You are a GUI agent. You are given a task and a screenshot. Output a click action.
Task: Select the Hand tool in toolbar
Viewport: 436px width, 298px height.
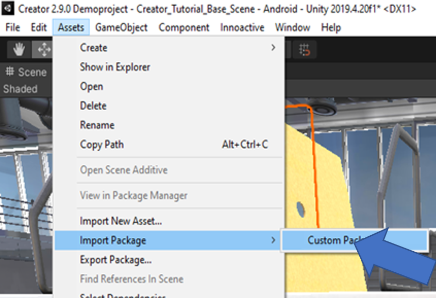pyautogui.click(x=19, y=49)
